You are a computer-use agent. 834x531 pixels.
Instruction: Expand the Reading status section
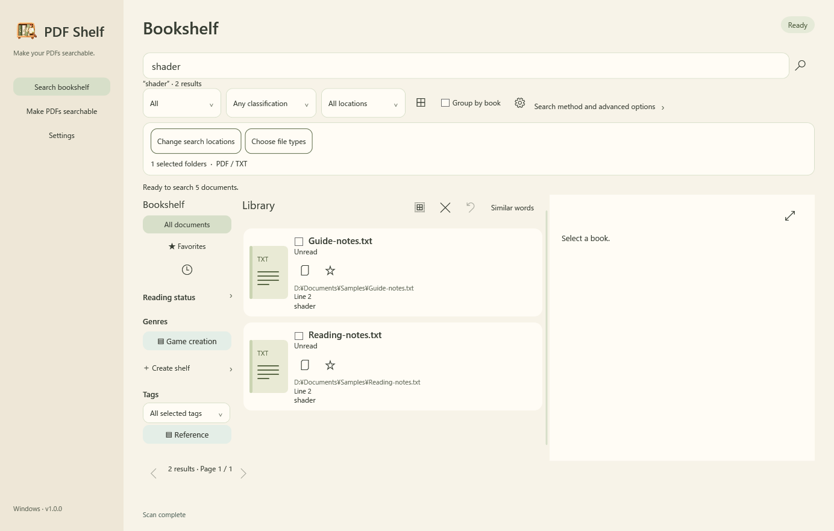point(187,297)
